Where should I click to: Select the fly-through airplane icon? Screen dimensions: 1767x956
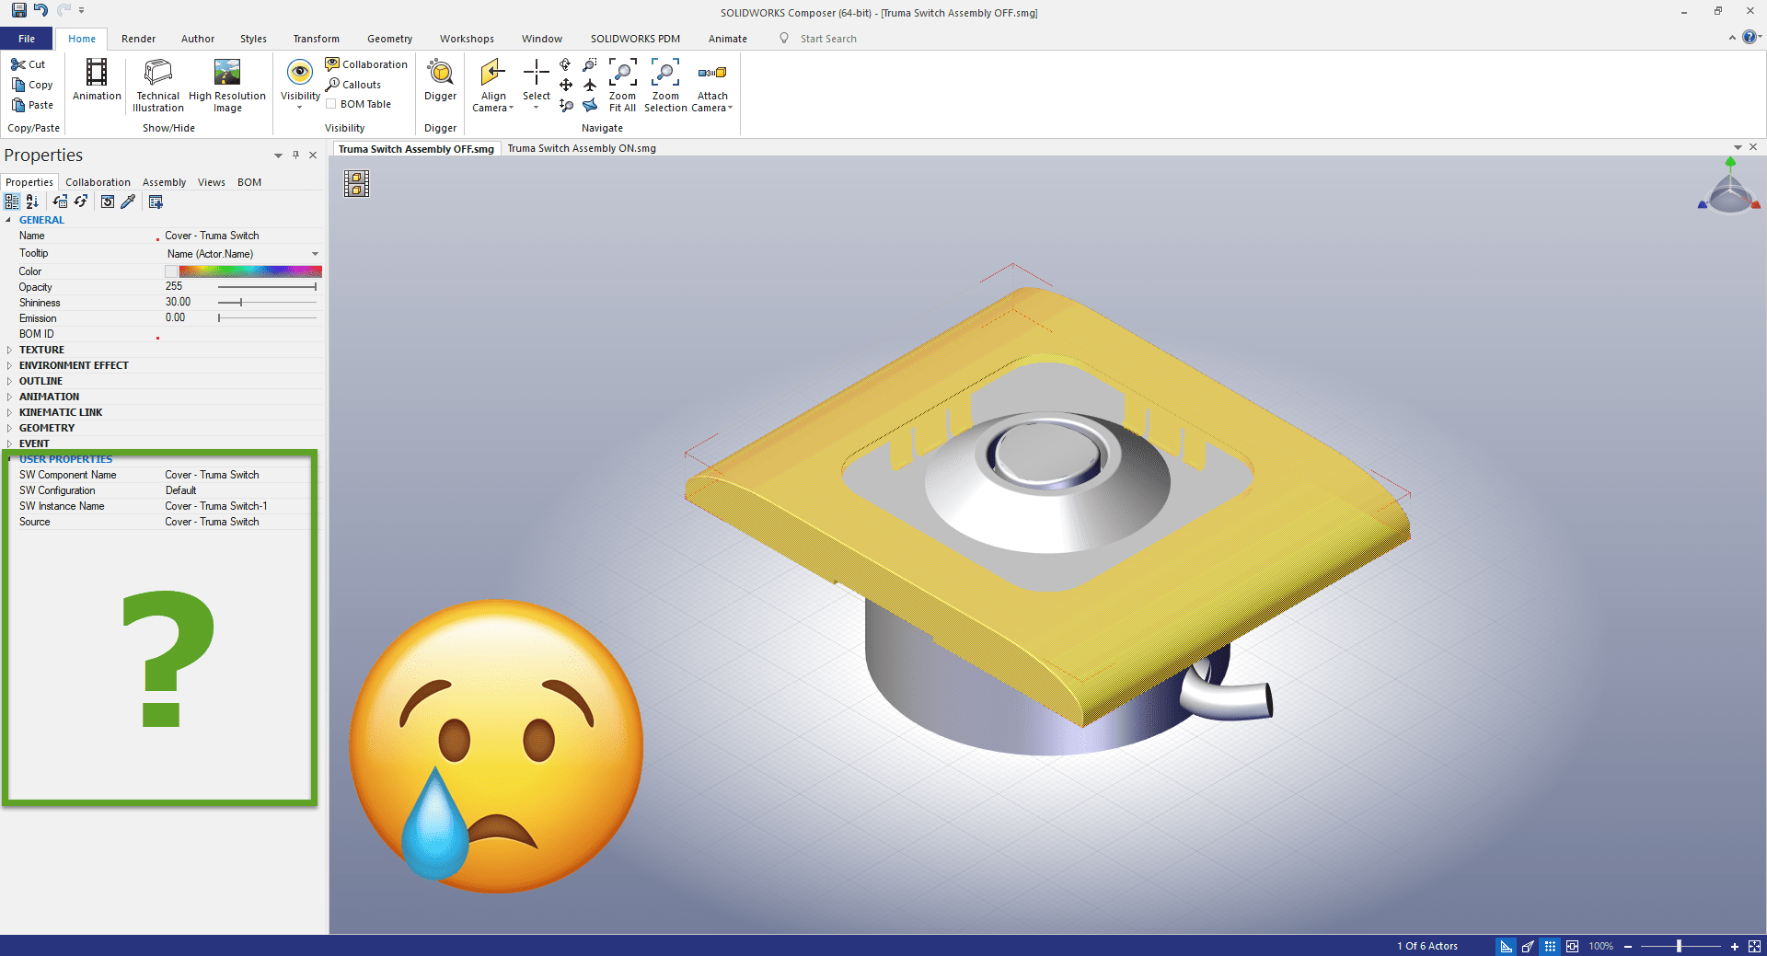tap(590, 85)
